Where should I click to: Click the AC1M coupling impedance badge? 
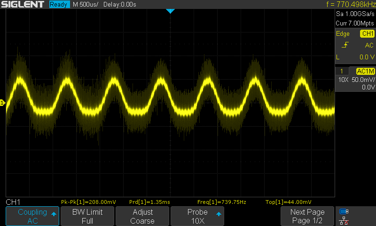(x=365, y=71)
